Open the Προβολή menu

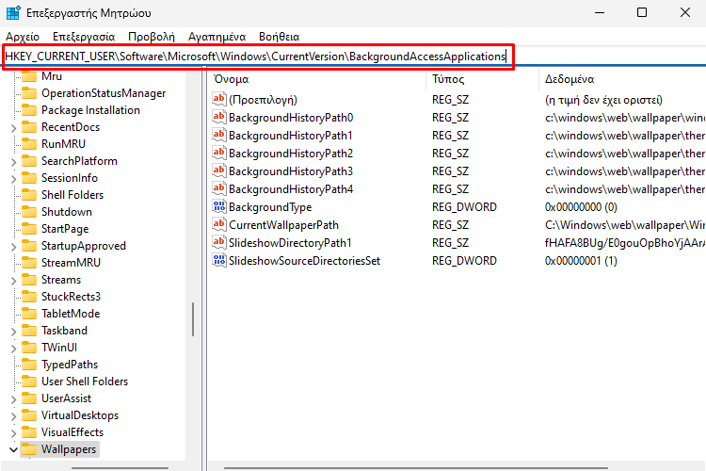click(x=152, y=37)
